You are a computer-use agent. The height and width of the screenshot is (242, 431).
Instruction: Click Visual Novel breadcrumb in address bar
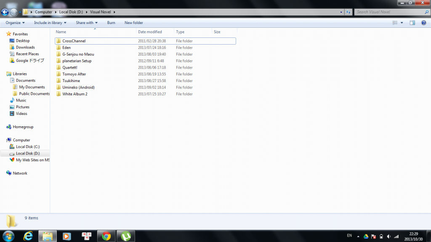point(100,12)
